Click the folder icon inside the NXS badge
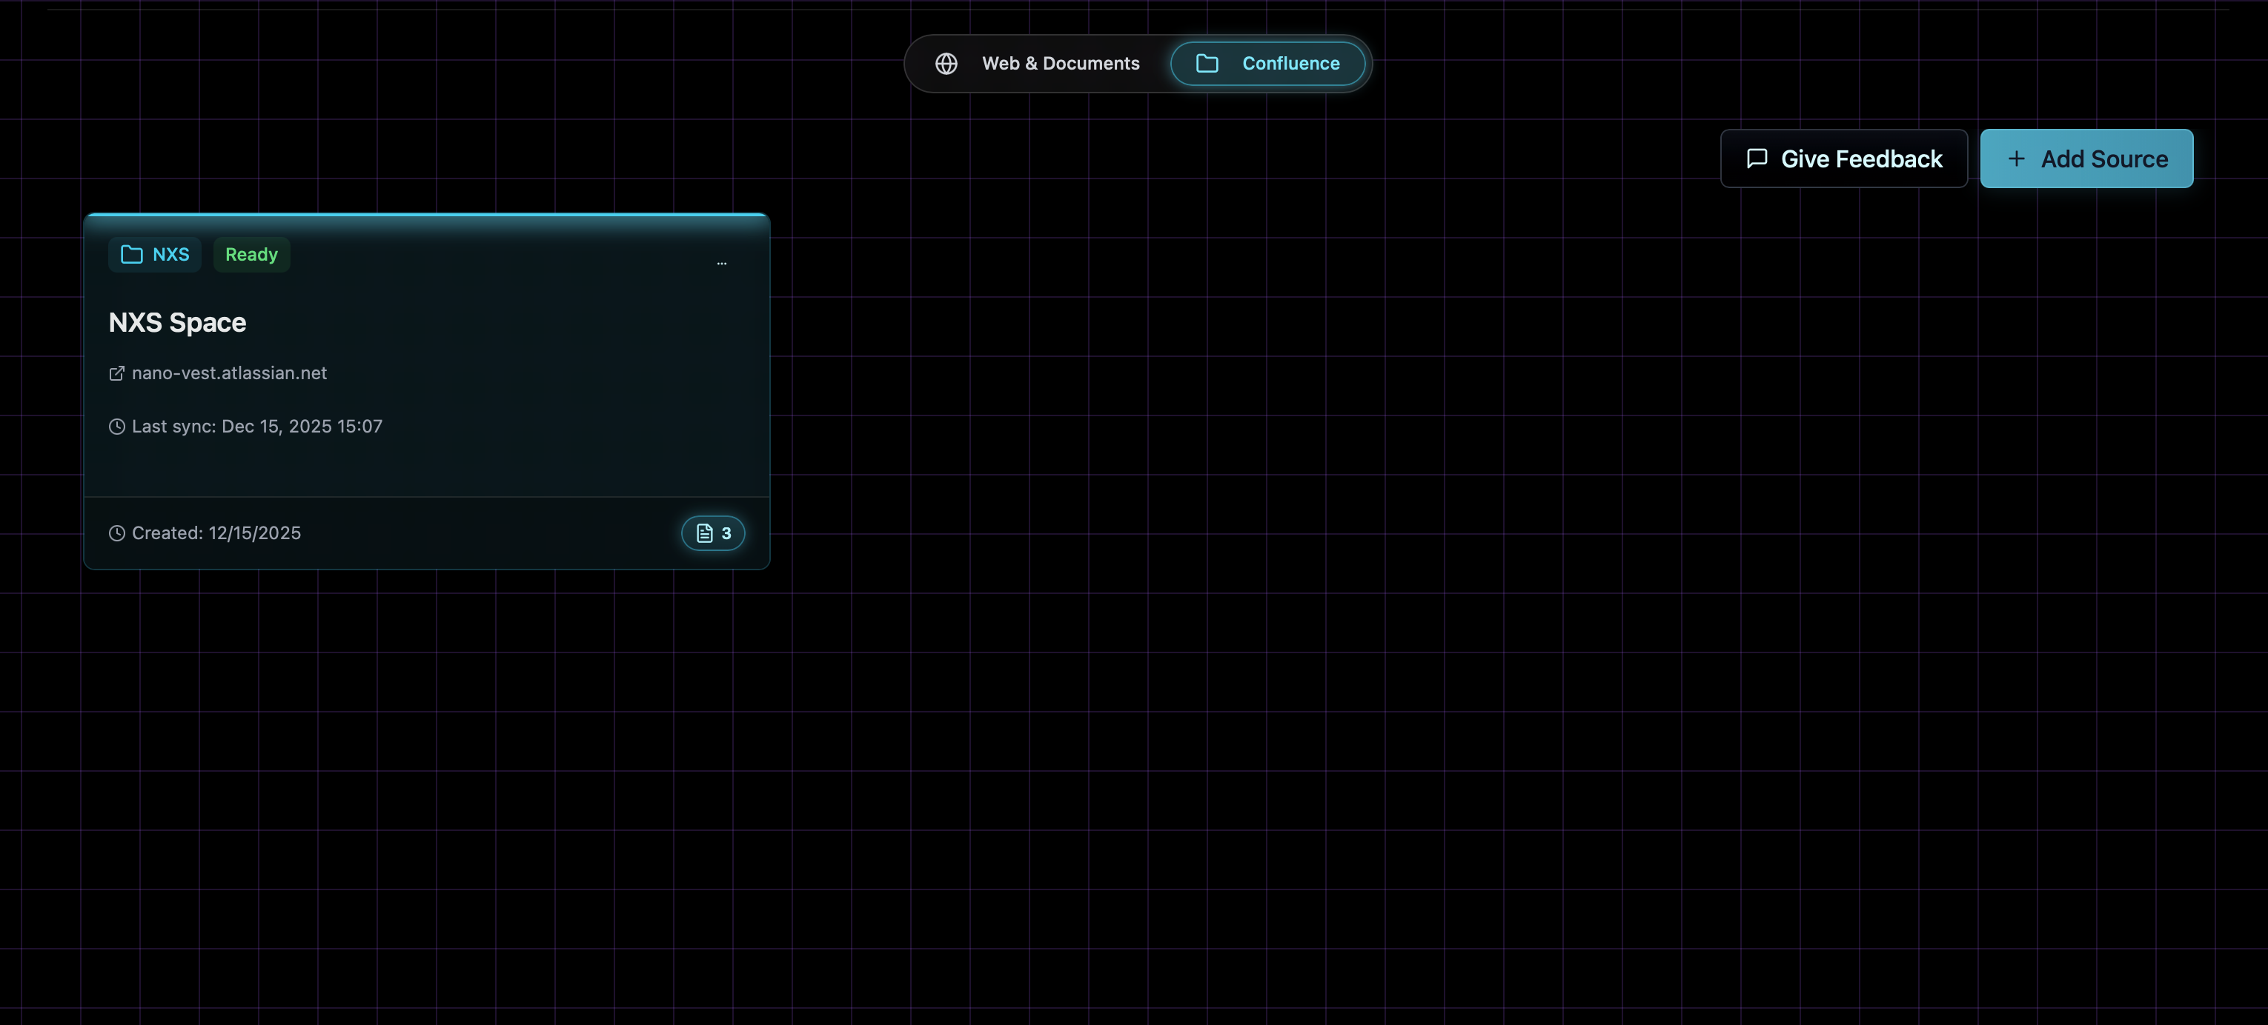 pos(130,254)
